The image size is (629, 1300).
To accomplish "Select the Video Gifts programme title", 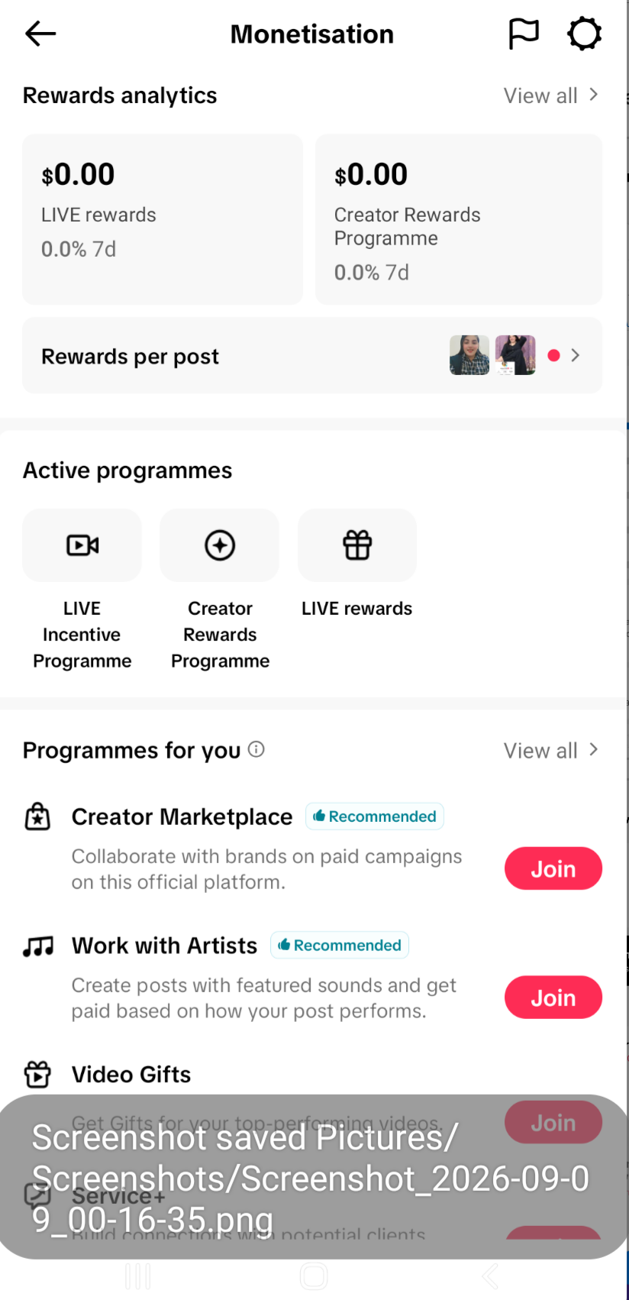I will pyautogui.click(x=131, y=1075).
